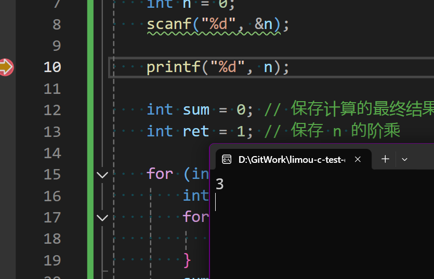This screenshot has width=434, height=279.
Task: Open the terminal profile dropdown chevron
Action: coord(405,159)
